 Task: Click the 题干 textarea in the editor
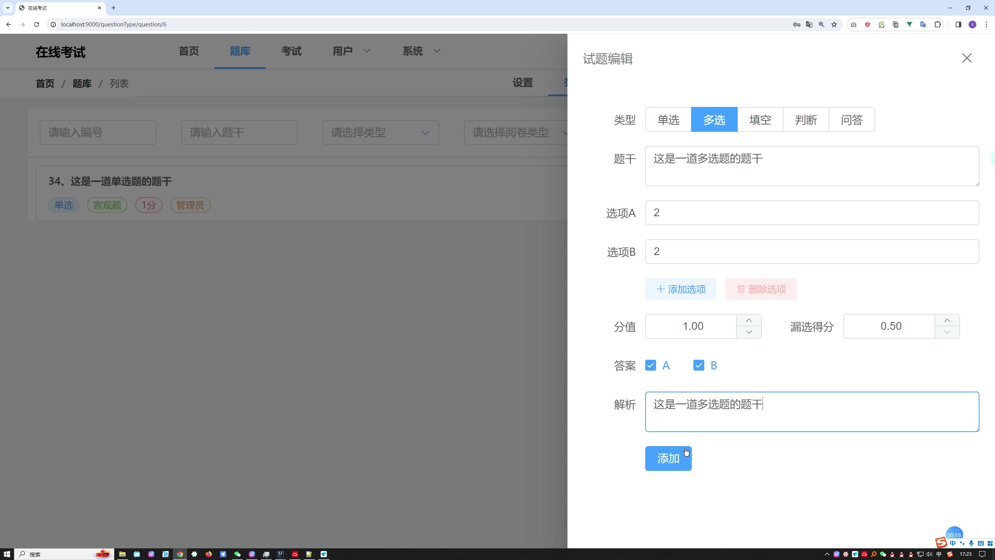pos(812,166)
